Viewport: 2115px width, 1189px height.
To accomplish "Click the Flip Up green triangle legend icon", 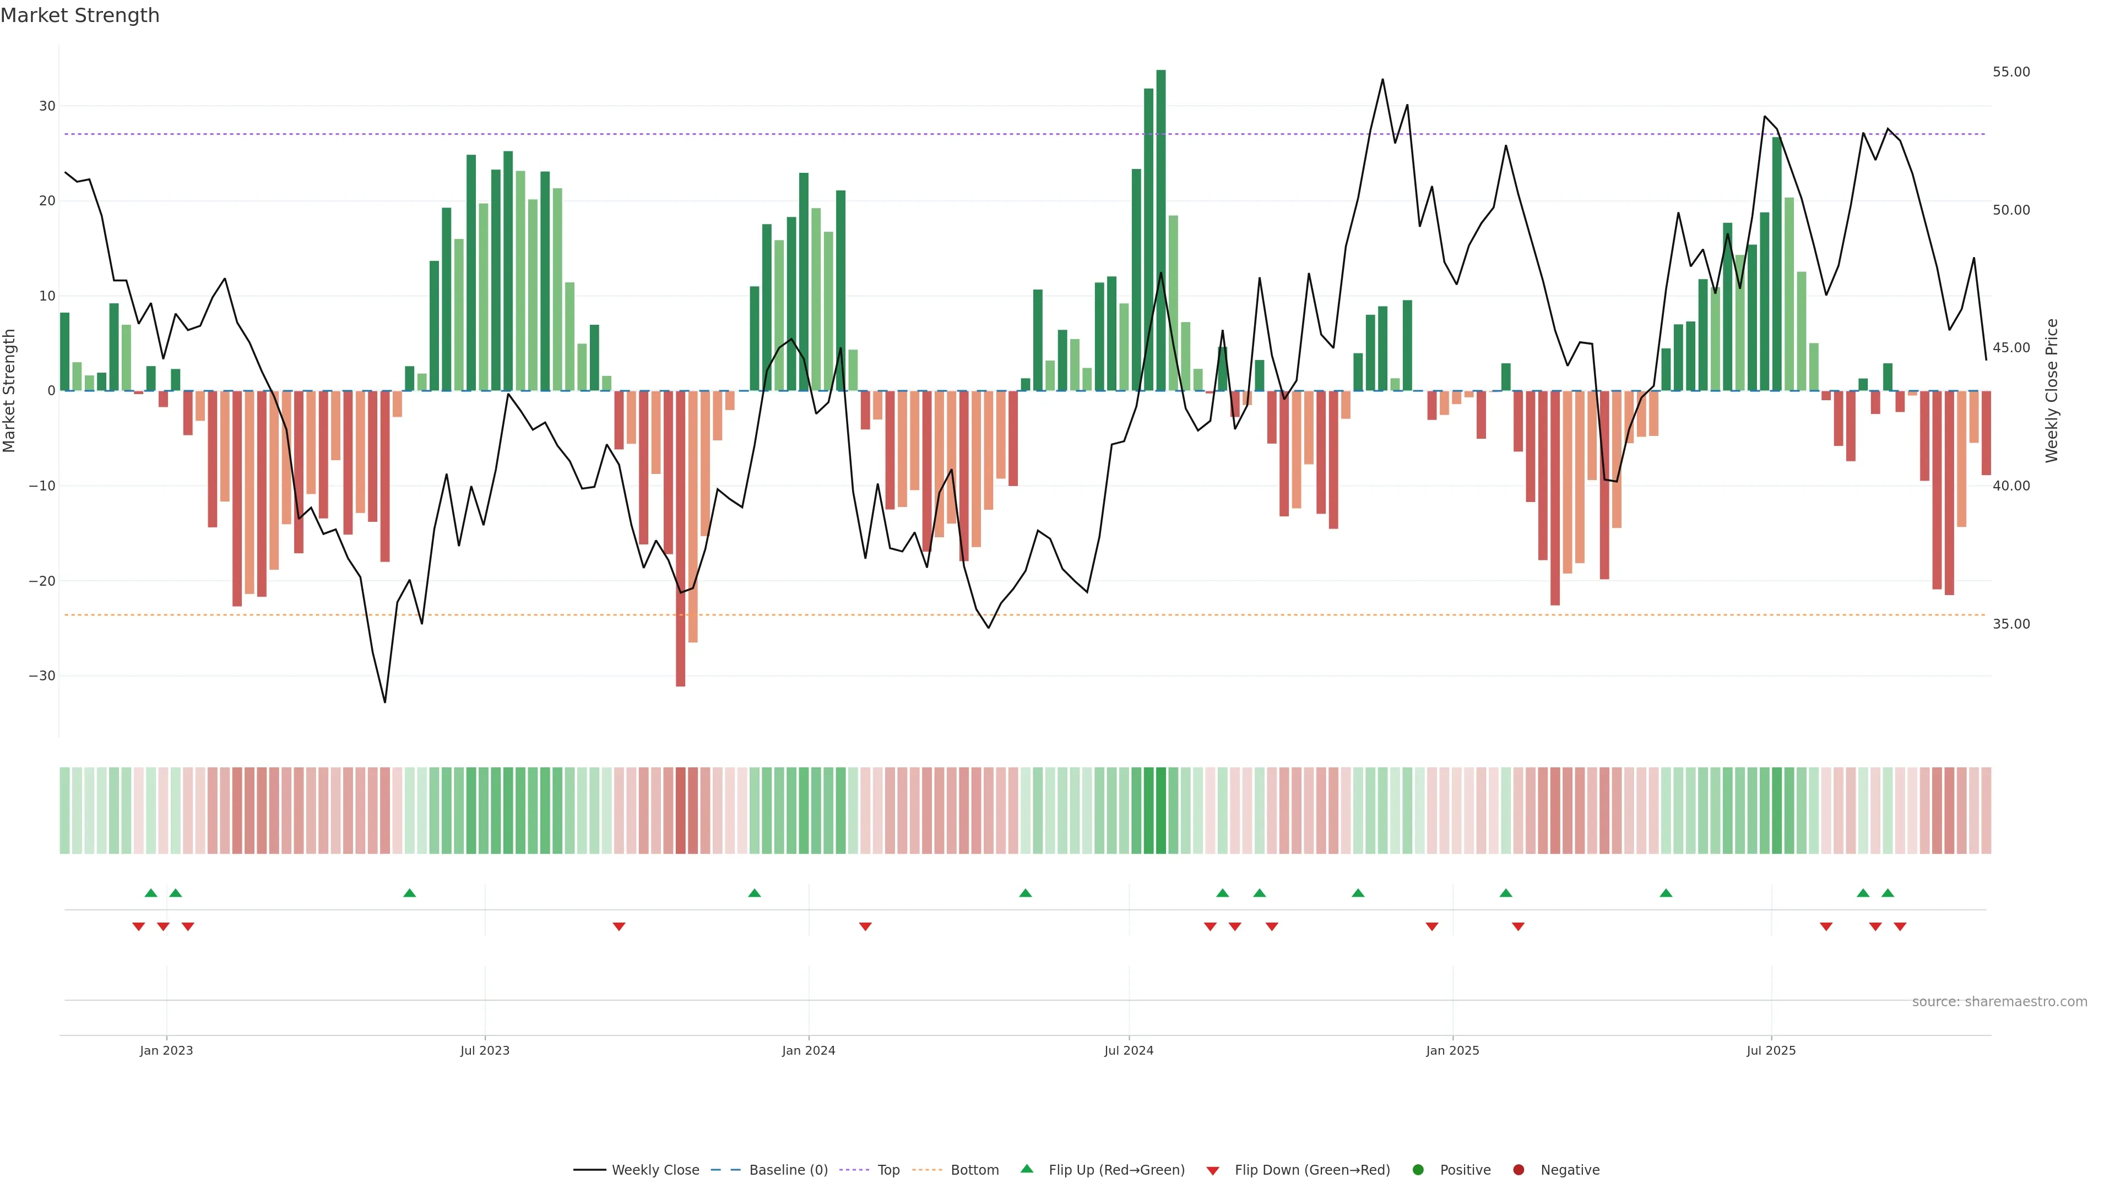I will pyautogui.click(x=1026, y=1169).
